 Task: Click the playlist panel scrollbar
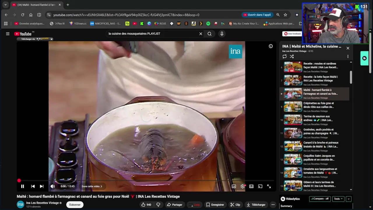tap(351, 77)
